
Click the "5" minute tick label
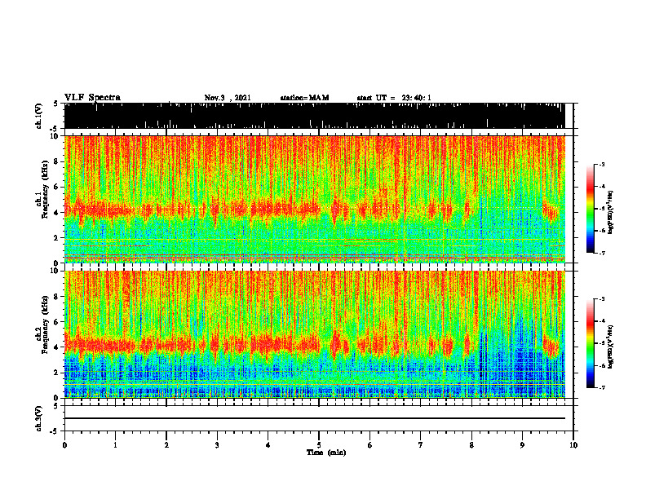coord(319,445)
